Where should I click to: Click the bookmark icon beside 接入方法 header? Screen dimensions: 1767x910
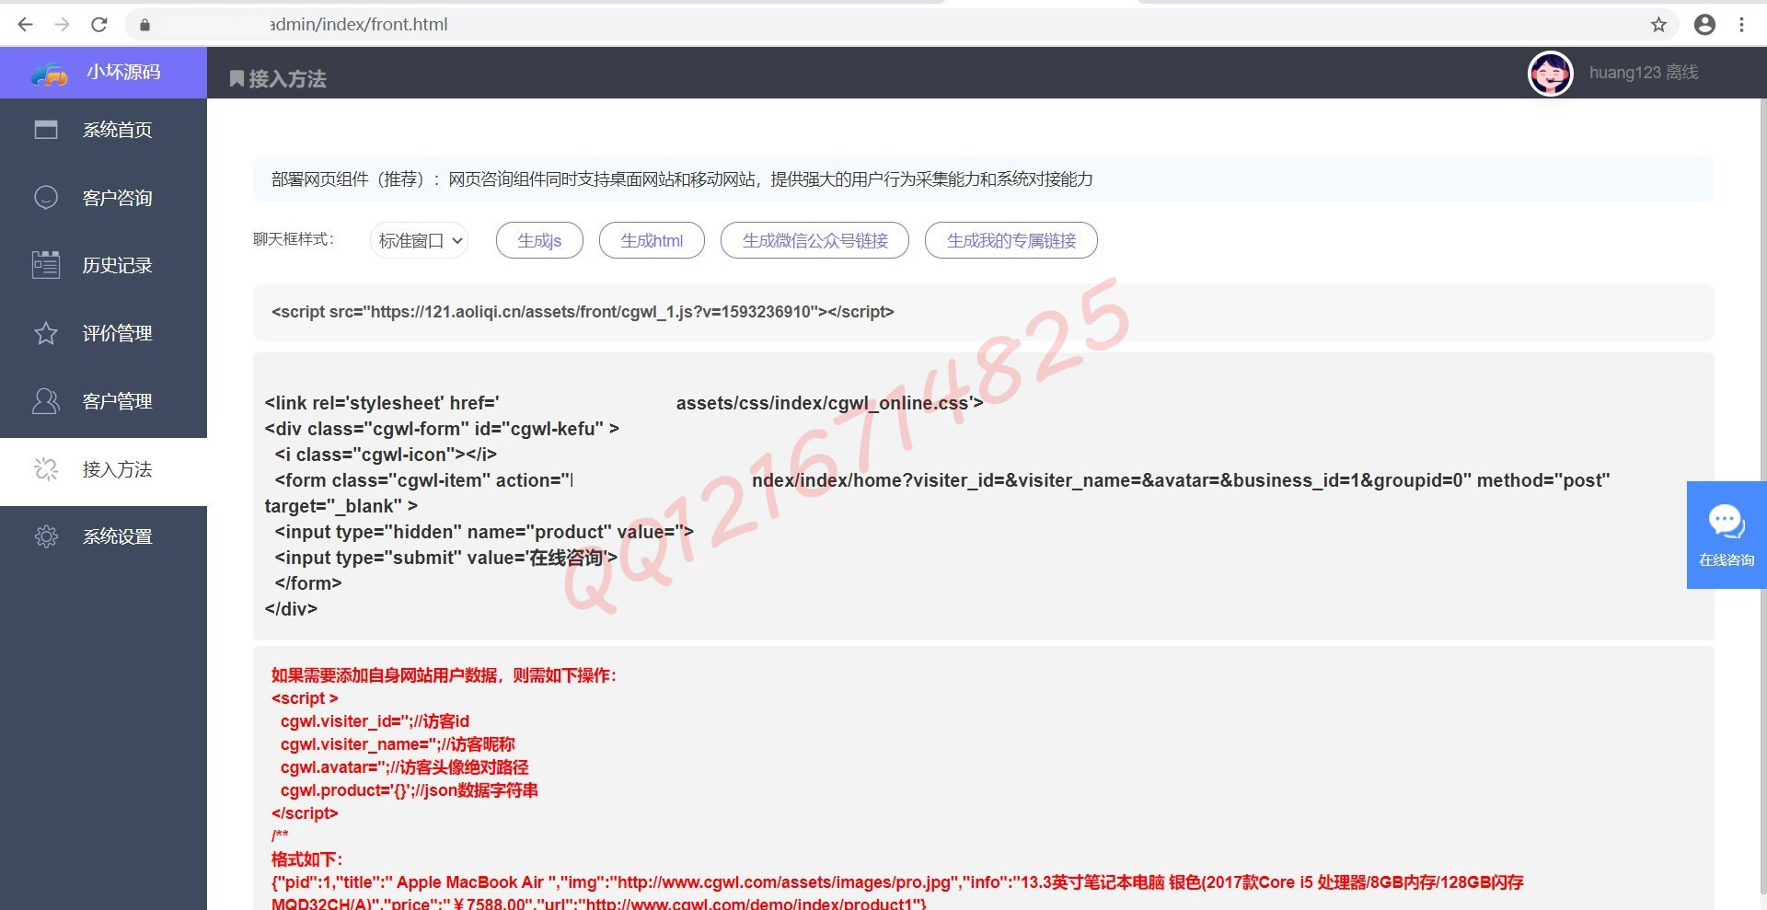pos(237,79)
